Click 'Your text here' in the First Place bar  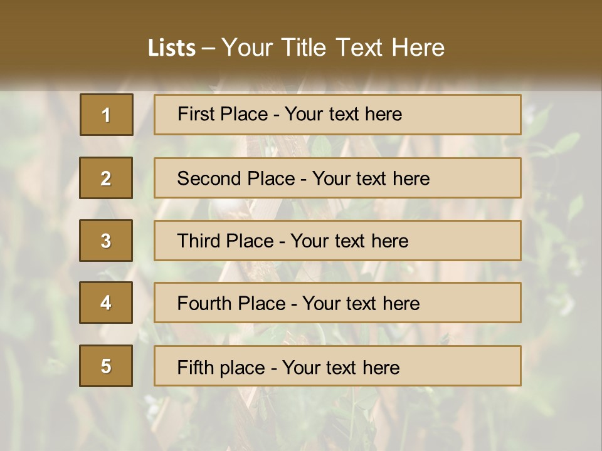tap(343, 114)
